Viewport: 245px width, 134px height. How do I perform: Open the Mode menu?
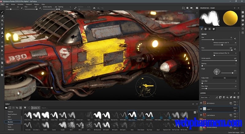tap(13, 4)
